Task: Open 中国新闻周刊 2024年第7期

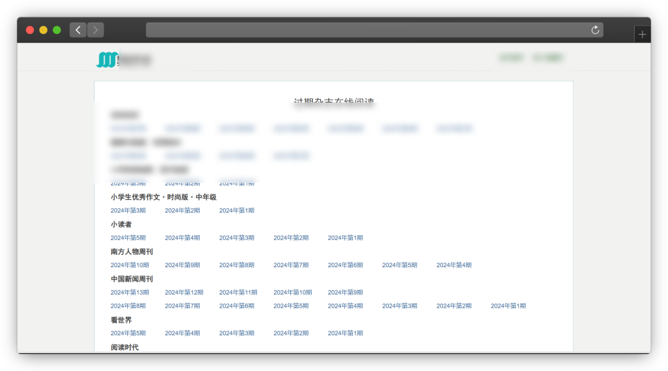Action: 183,306
